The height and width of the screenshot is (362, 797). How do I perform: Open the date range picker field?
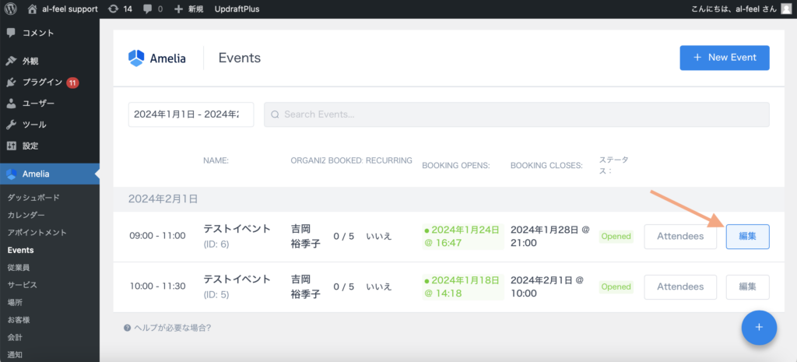[x=191, y=114]
